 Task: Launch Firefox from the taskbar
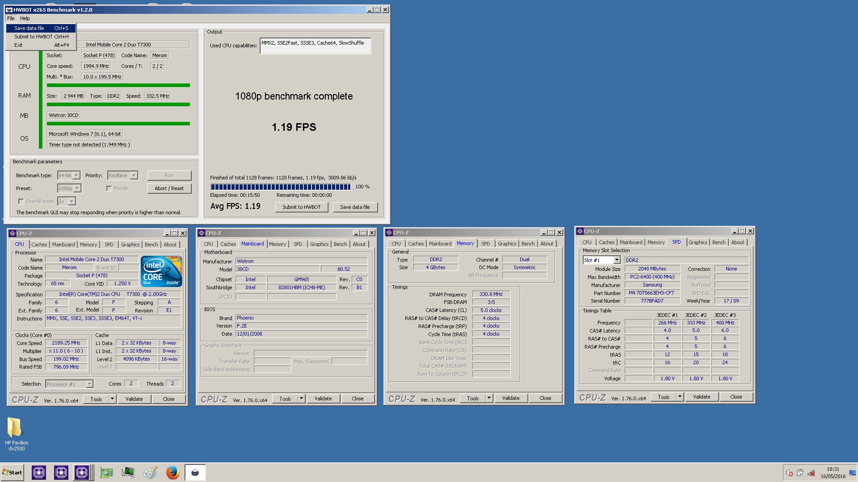(172, 473)
